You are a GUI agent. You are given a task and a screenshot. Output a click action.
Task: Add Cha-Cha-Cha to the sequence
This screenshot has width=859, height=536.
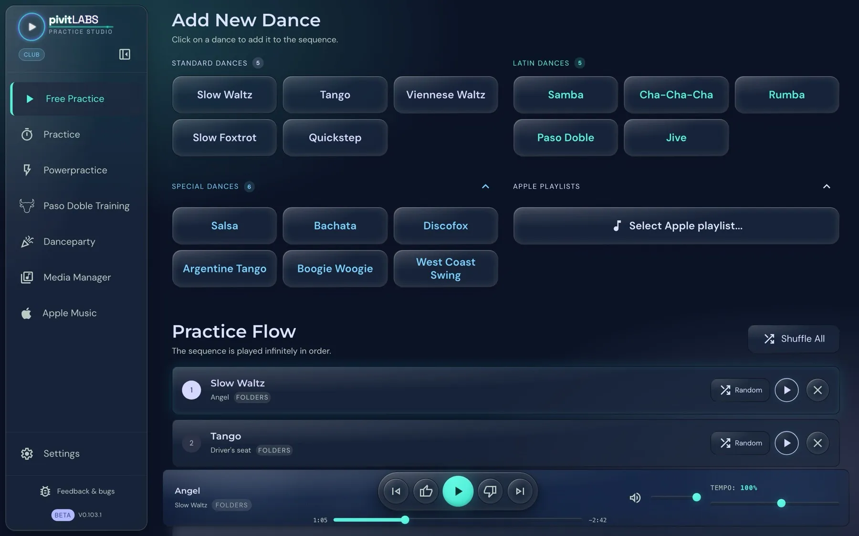[676, 95]
